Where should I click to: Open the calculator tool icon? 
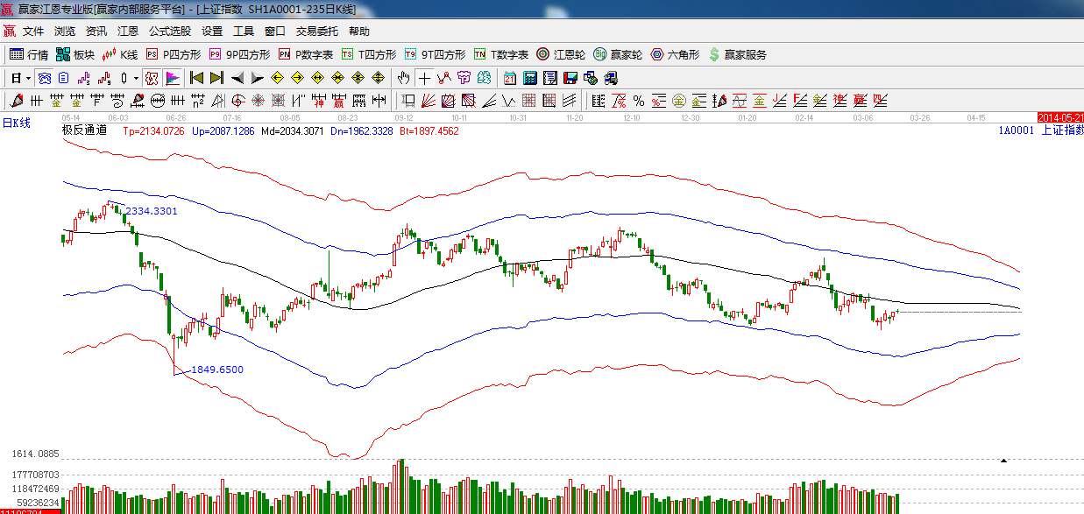point(529,78)
